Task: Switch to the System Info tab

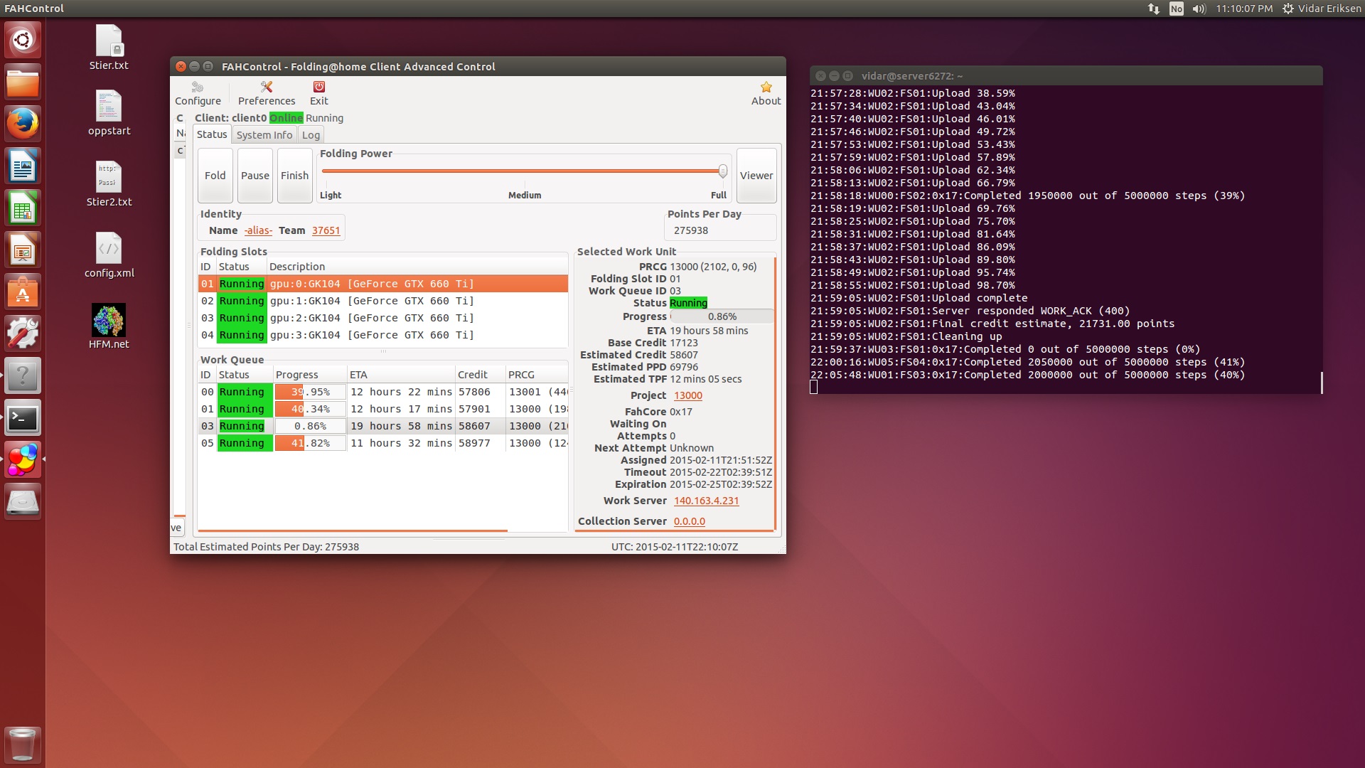Action: pyautogui.click(x=264, y=135)
